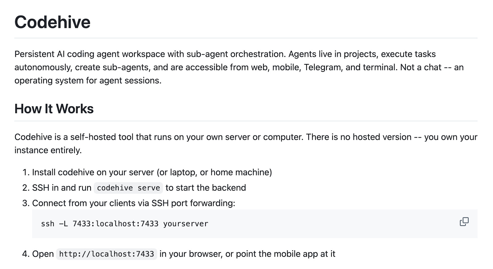Click the inline code 'codehive serve'
The image size is (493, 269).
click(x=128, y=188)
